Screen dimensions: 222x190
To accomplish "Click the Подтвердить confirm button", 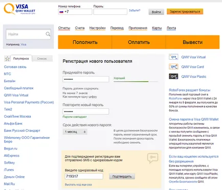I will point(122,177).
